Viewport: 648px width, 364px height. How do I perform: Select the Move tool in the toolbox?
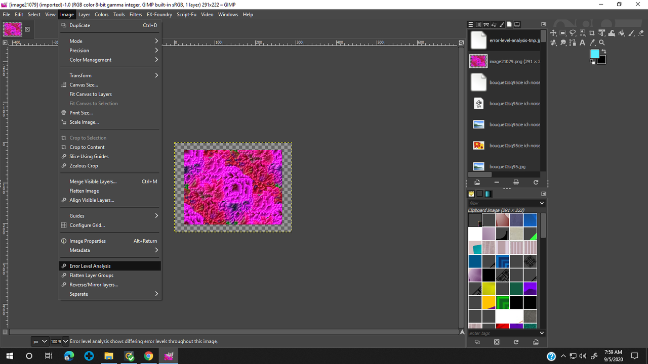(553, 33)
